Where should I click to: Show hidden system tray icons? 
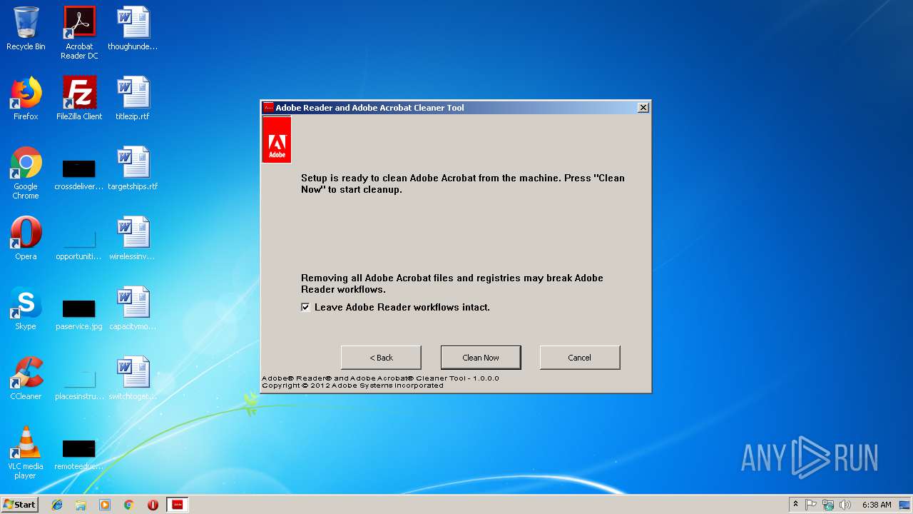pos(795,505)
